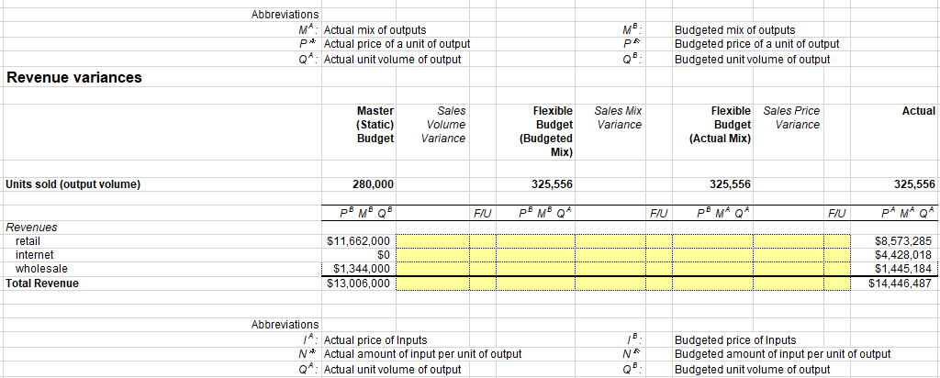Select the Budgeted mix of outputs definition
The image size is (940, 378).
pyautogui.click(x=734, y=30)
